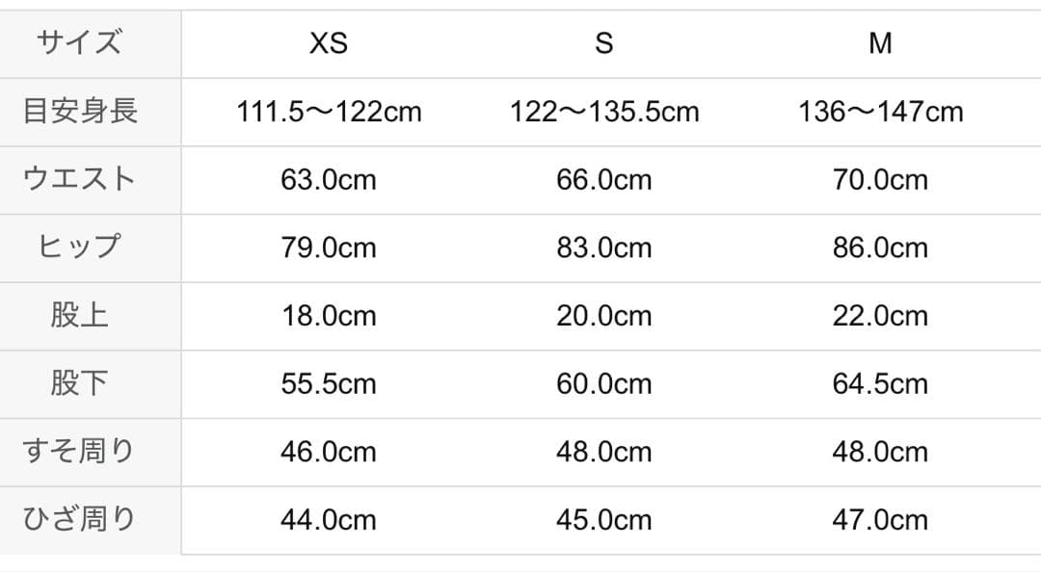Click the 70.0cm waist value
This screenshot has height=572, width=1041.
tap(880, 180)
